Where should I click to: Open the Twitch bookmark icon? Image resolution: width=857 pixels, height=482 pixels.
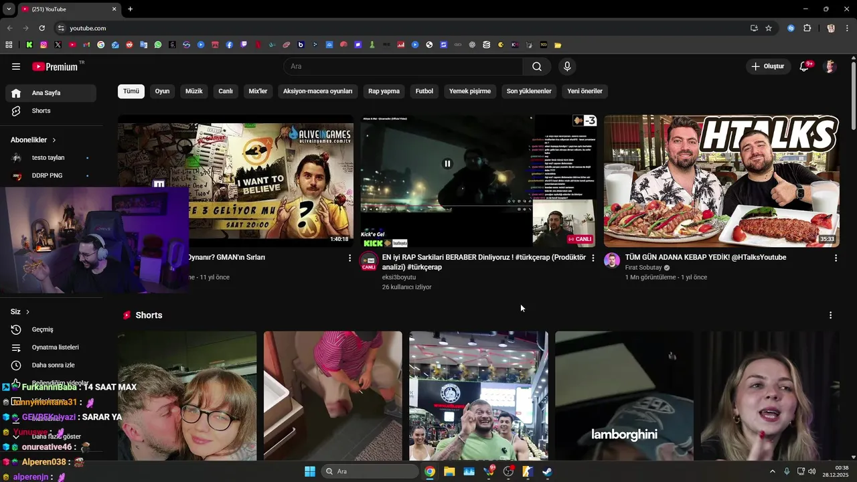[x=244, y=45]
